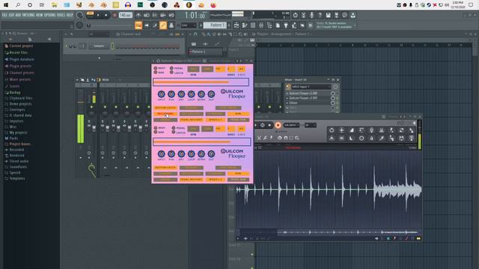479x269 pixels.
Task: Click RUN button in upper Flooper
Action: (x=238, y=114)
